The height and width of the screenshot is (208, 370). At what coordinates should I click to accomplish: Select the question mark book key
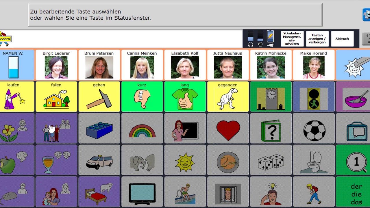(271, 128)
